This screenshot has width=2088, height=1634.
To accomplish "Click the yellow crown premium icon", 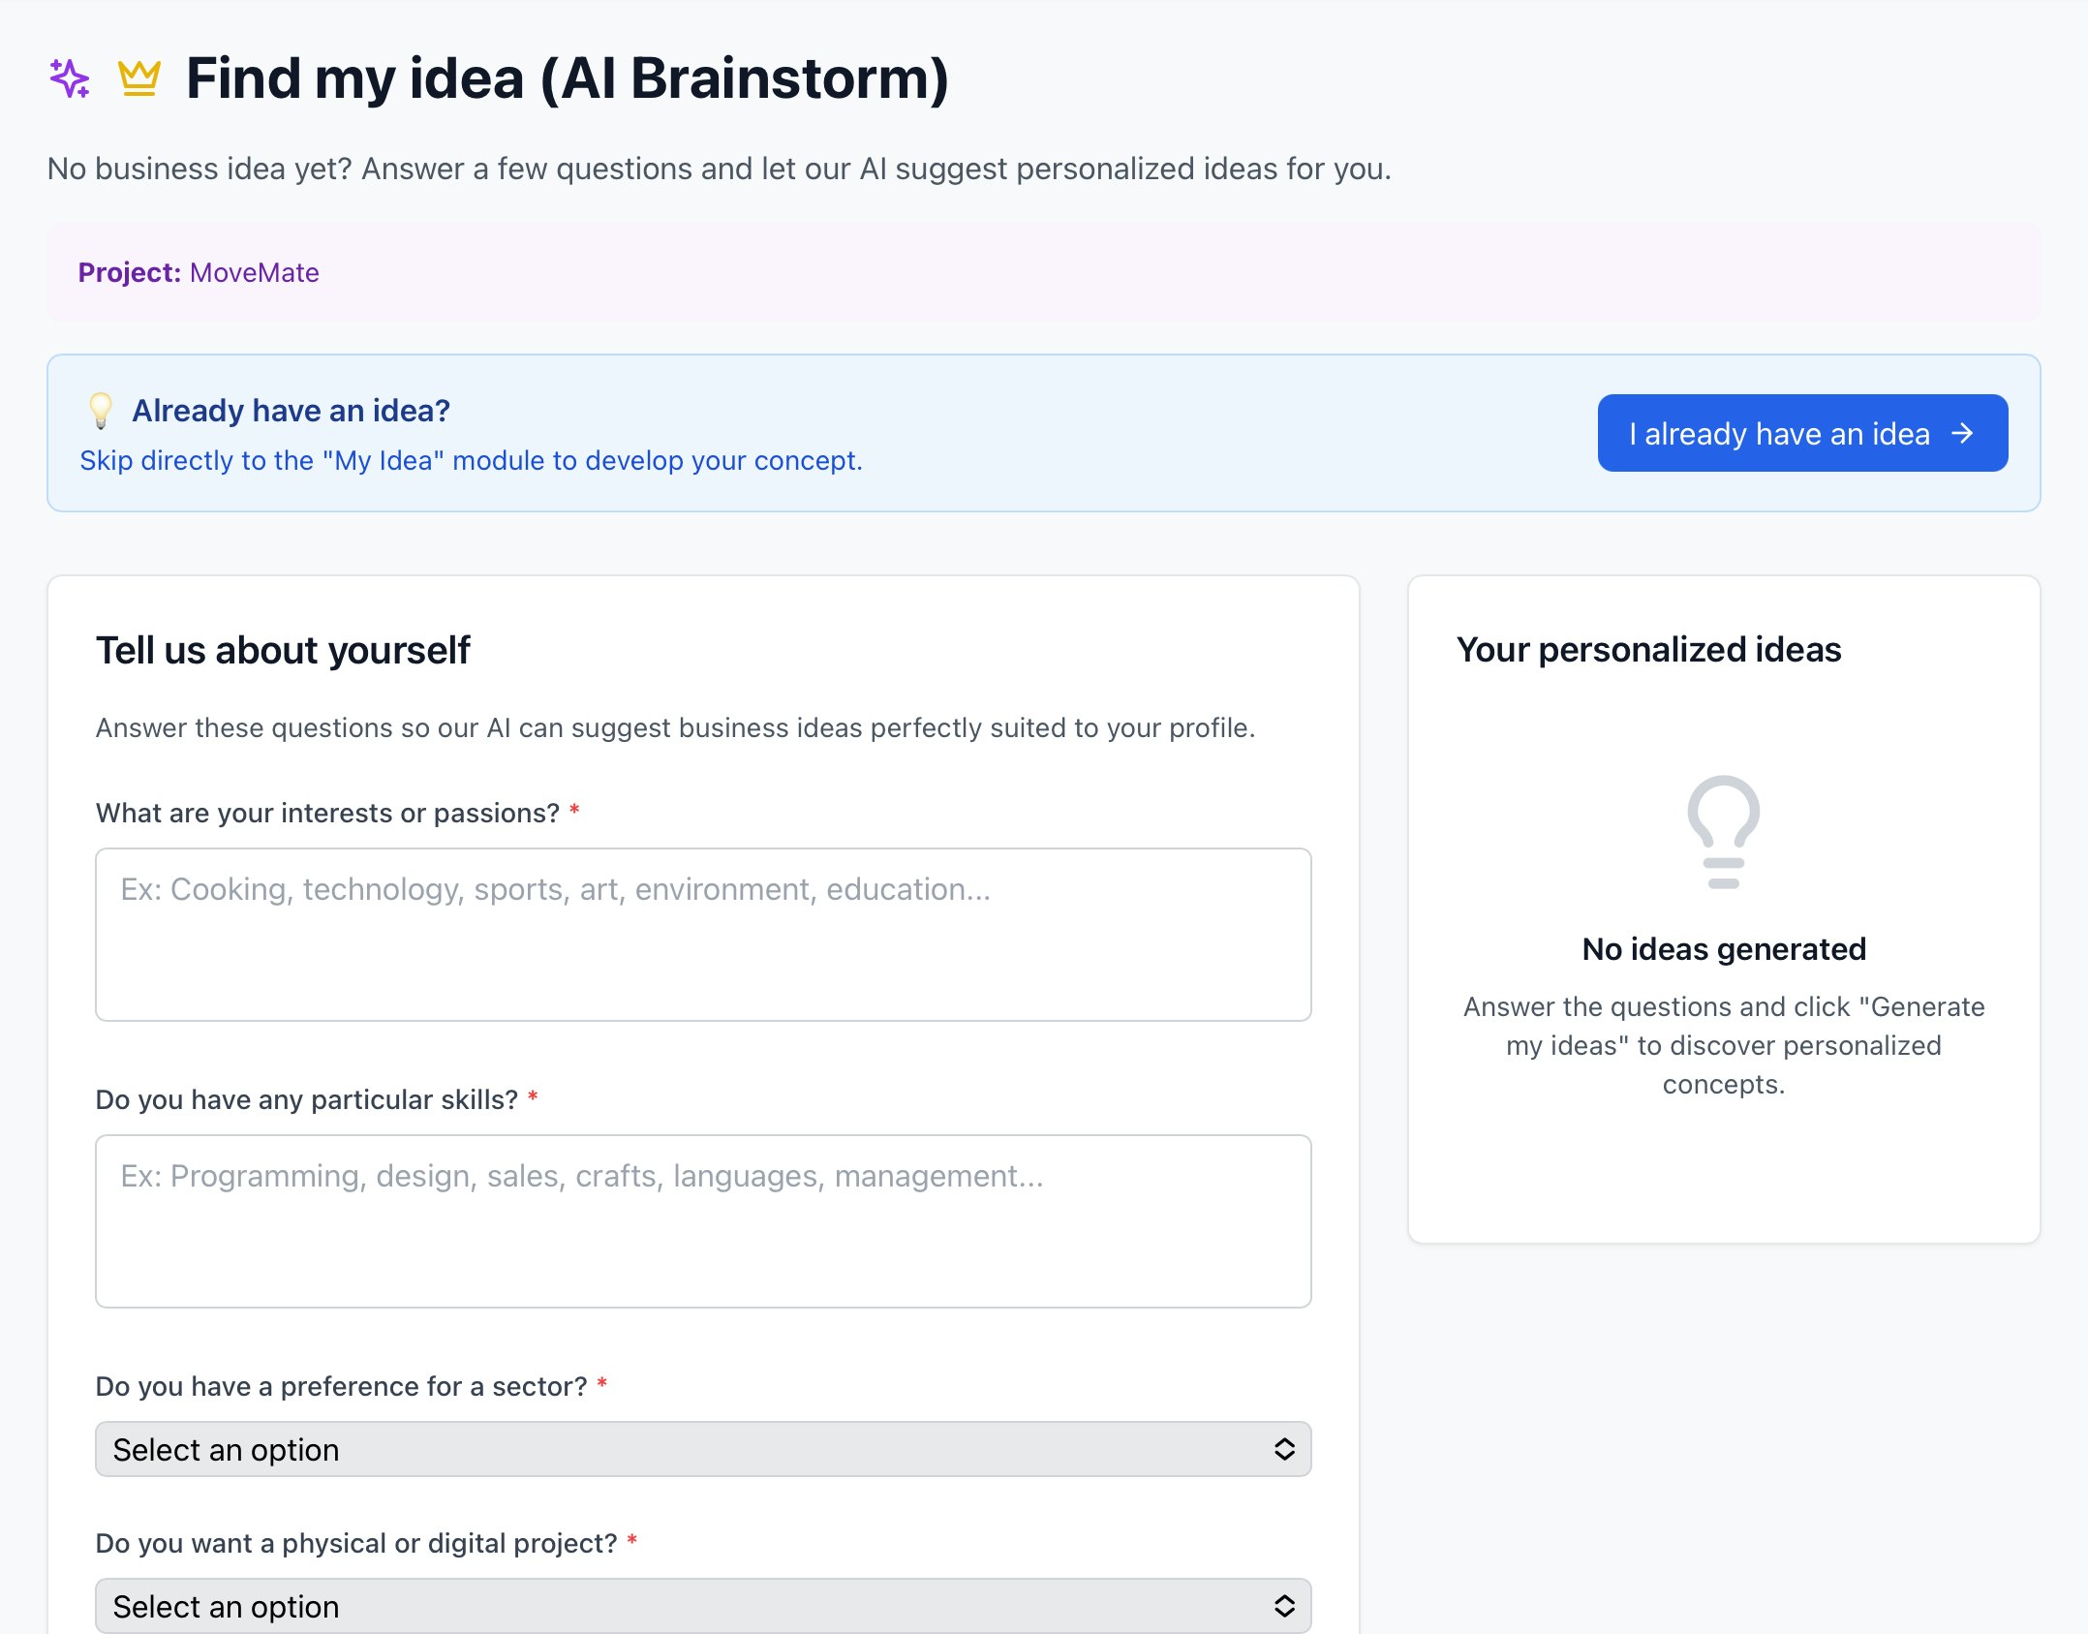I will click(138, 78).
